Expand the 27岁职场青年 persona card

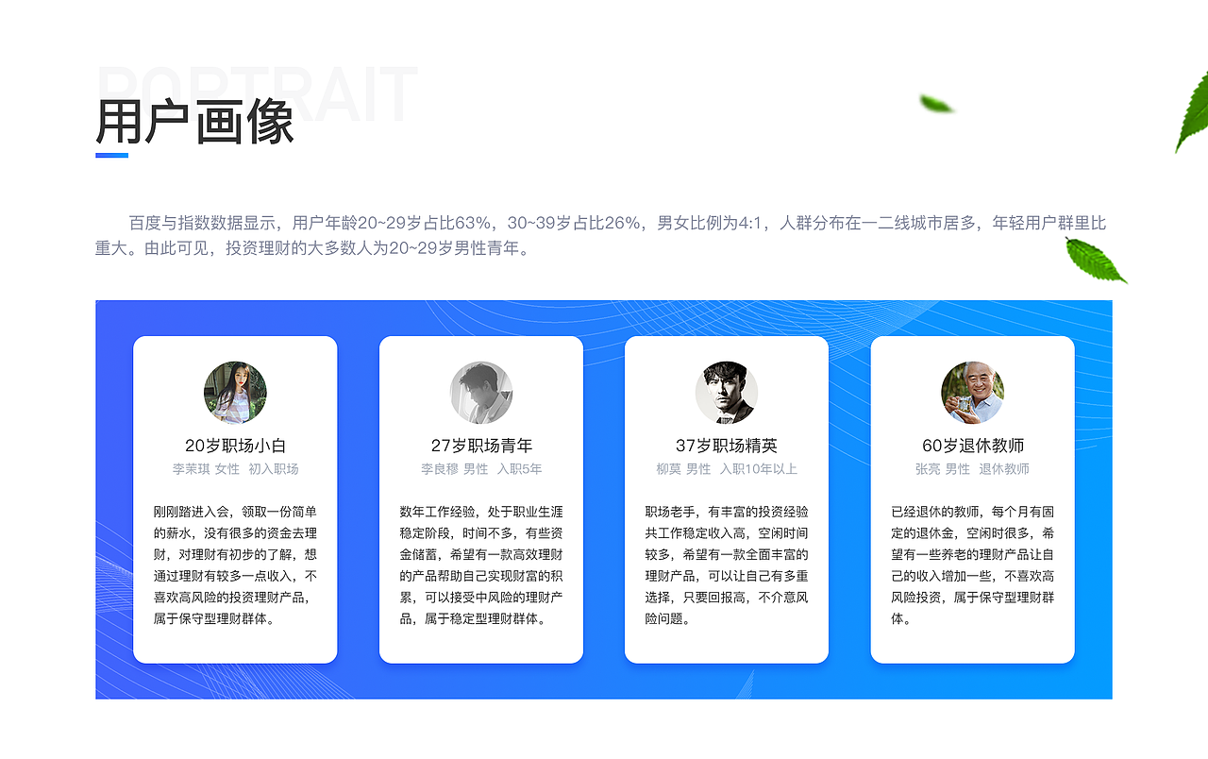[481, 498]
